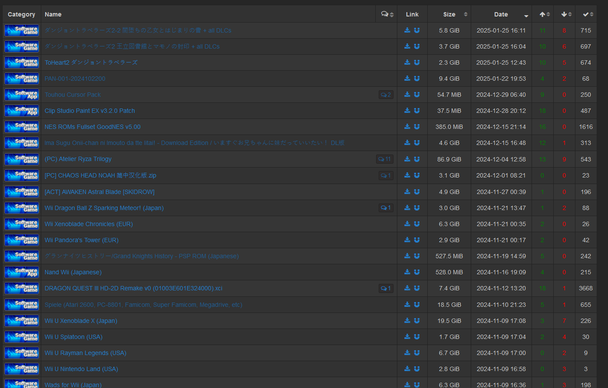Click the Software Game icon beside PAN-001-2024102200
This screenshot has height=388, width=608.
tap(22, 79)
